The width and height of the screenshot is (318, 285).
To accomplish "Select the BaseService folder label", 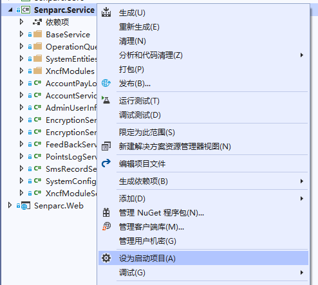I will 68,34.
